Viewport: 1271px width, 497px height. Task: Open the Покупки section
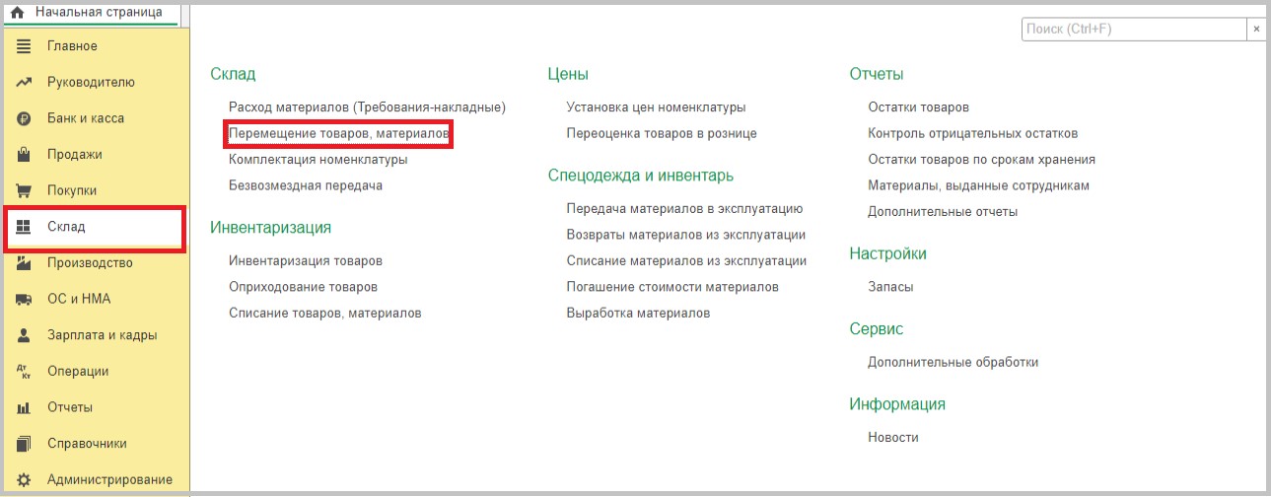click(72, 190)
